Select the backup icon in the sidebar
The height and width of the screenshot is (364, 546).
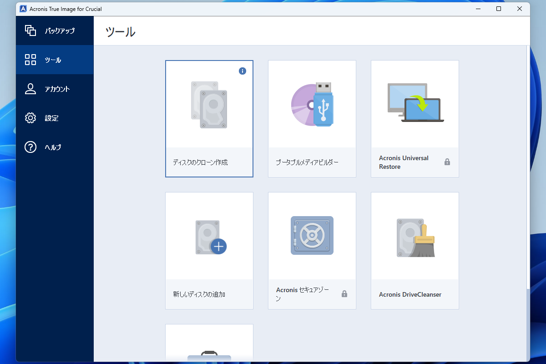[x=30, y=30]
